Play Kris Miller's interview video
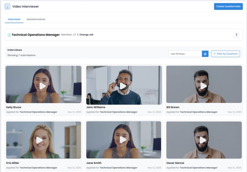The height and width of the screenshot is (172, 247). tap(39, 140)
